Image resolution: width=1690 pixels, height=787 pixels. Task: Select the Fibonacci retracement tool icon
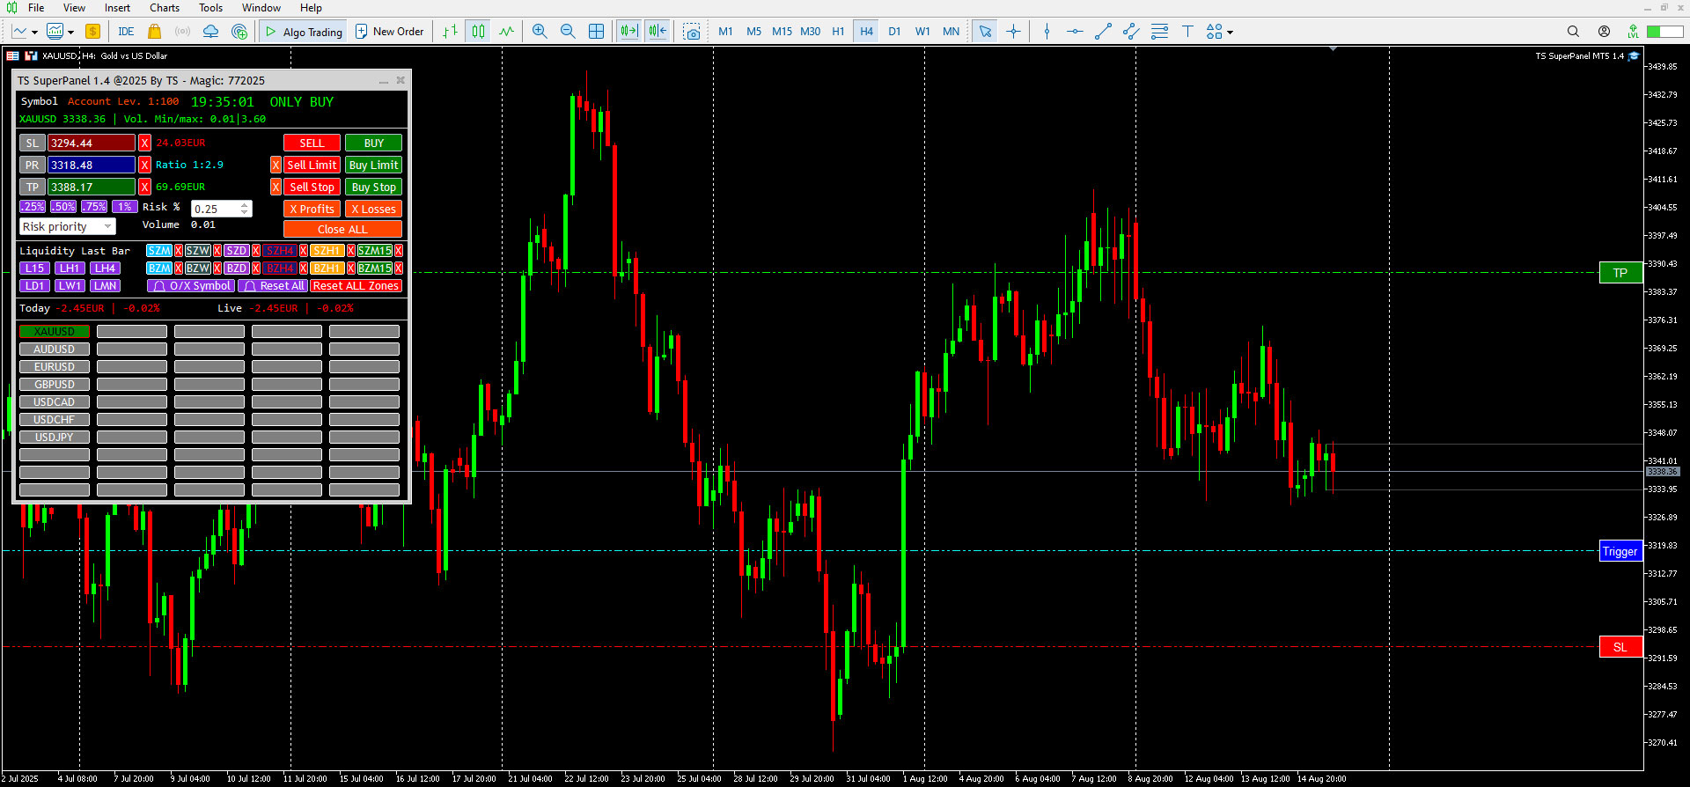coord(1159,32)
